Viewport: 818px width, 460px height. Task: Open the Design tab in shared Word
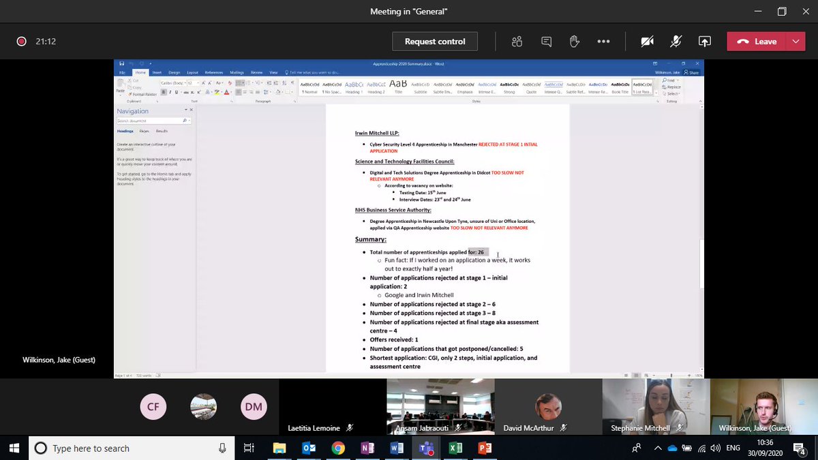(x=175, y=72)
